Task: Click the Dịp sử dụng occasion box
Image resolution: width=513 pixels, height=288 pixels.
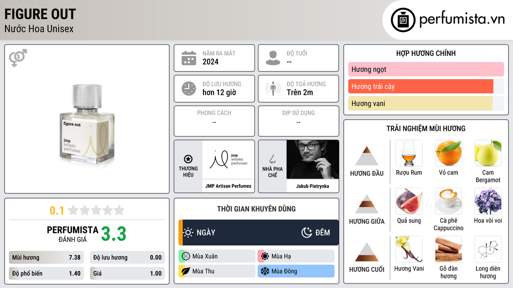Action: [x=299, y=121]
